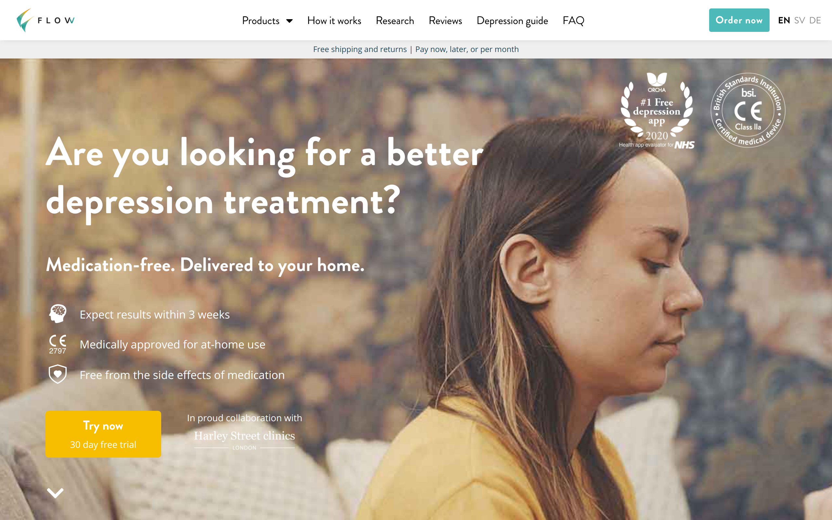Click the yellow Try now trial button
The height and width of the screenshot is (520, 832).
[x=103, y=434]
